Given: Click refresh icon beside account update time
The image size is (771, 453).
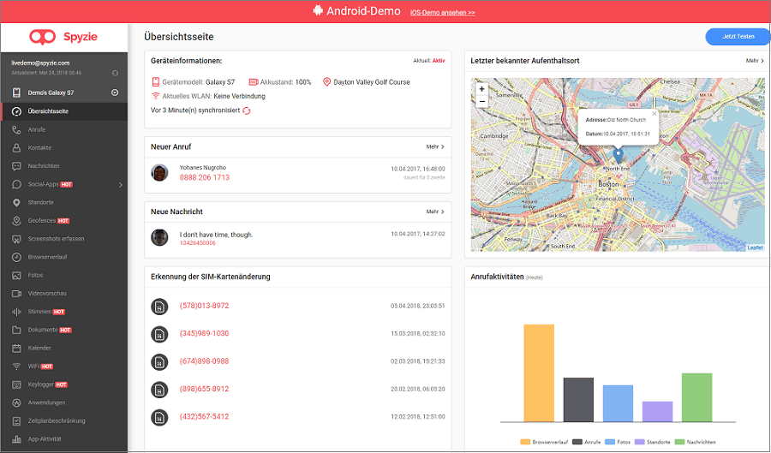Looking at the screenshot, I should tap(115, 73).
